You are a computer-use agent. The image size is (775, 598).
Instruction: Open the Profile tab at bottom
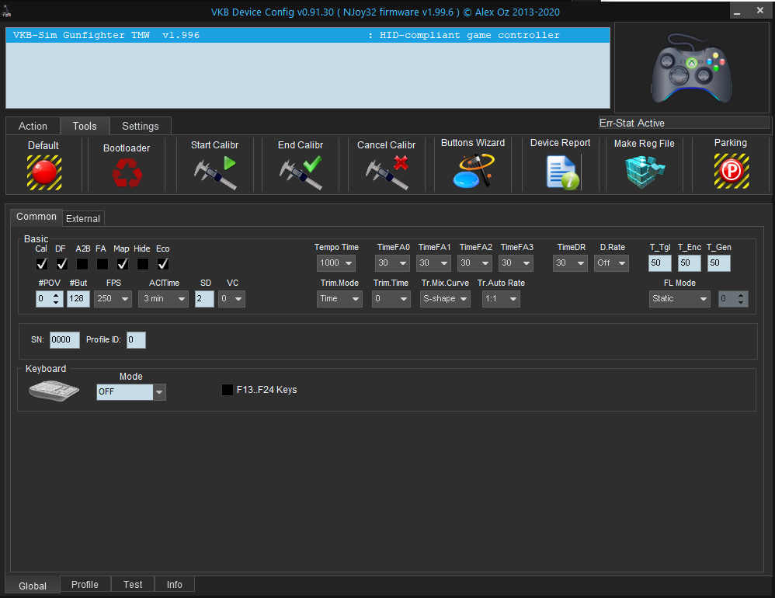(x=85, y=584)
